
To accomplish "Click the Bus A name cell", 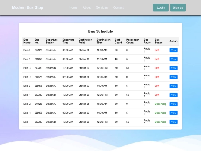I will 27,50.
